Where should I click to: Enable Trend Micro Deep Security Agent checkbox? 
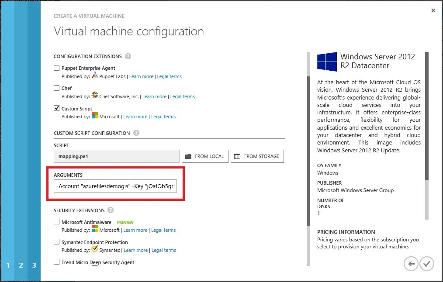[x=56, y=261]
